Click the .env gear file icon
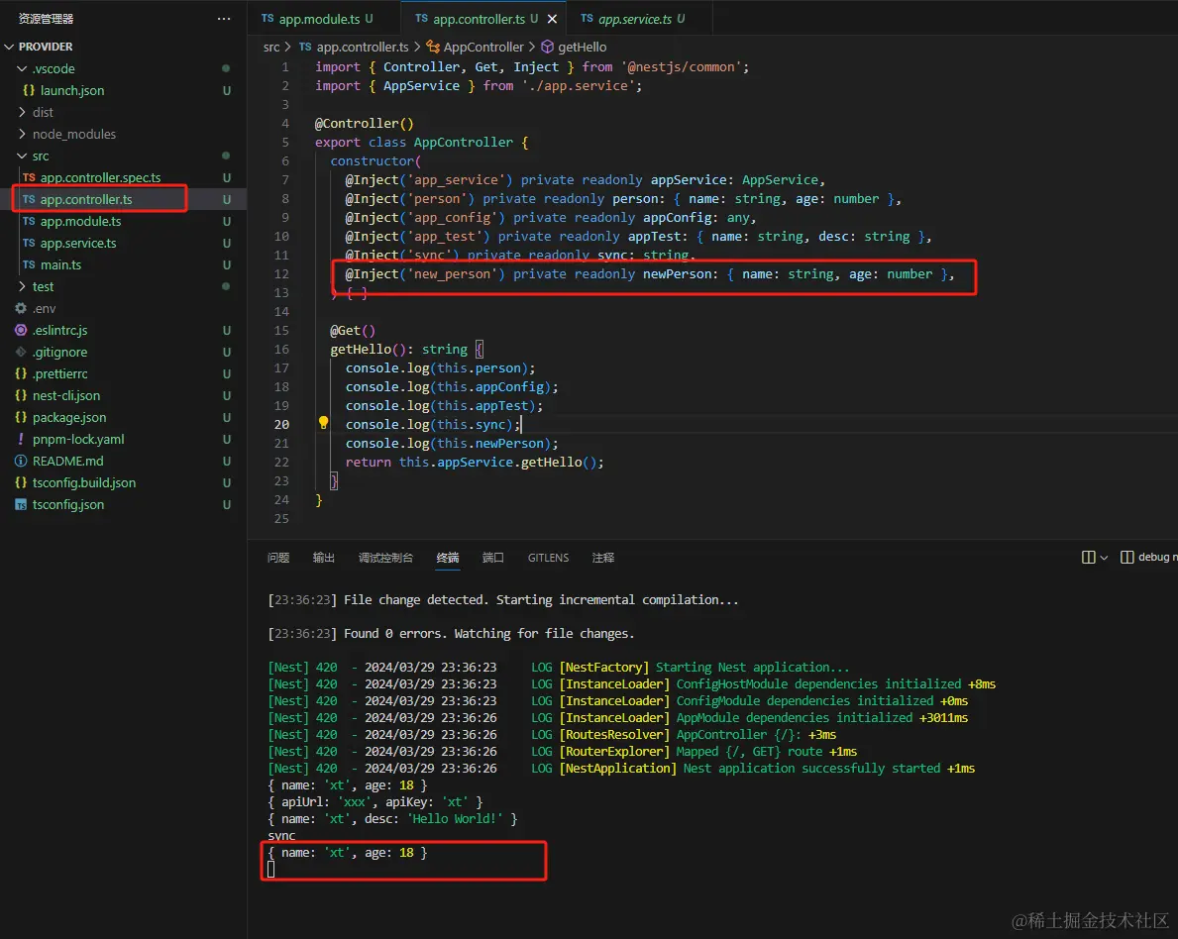Screen dimensions: 1178x939 click(21, 308)
